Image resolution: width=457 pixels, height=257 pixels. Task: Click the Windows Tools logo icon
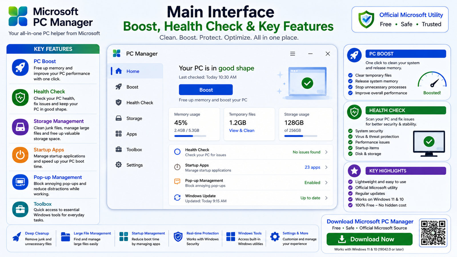[x=230, y=236]
